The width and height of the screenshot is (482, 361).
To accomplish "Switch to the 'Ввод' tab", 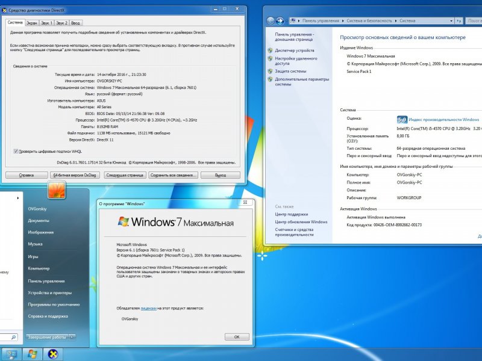I will [75, 23].
